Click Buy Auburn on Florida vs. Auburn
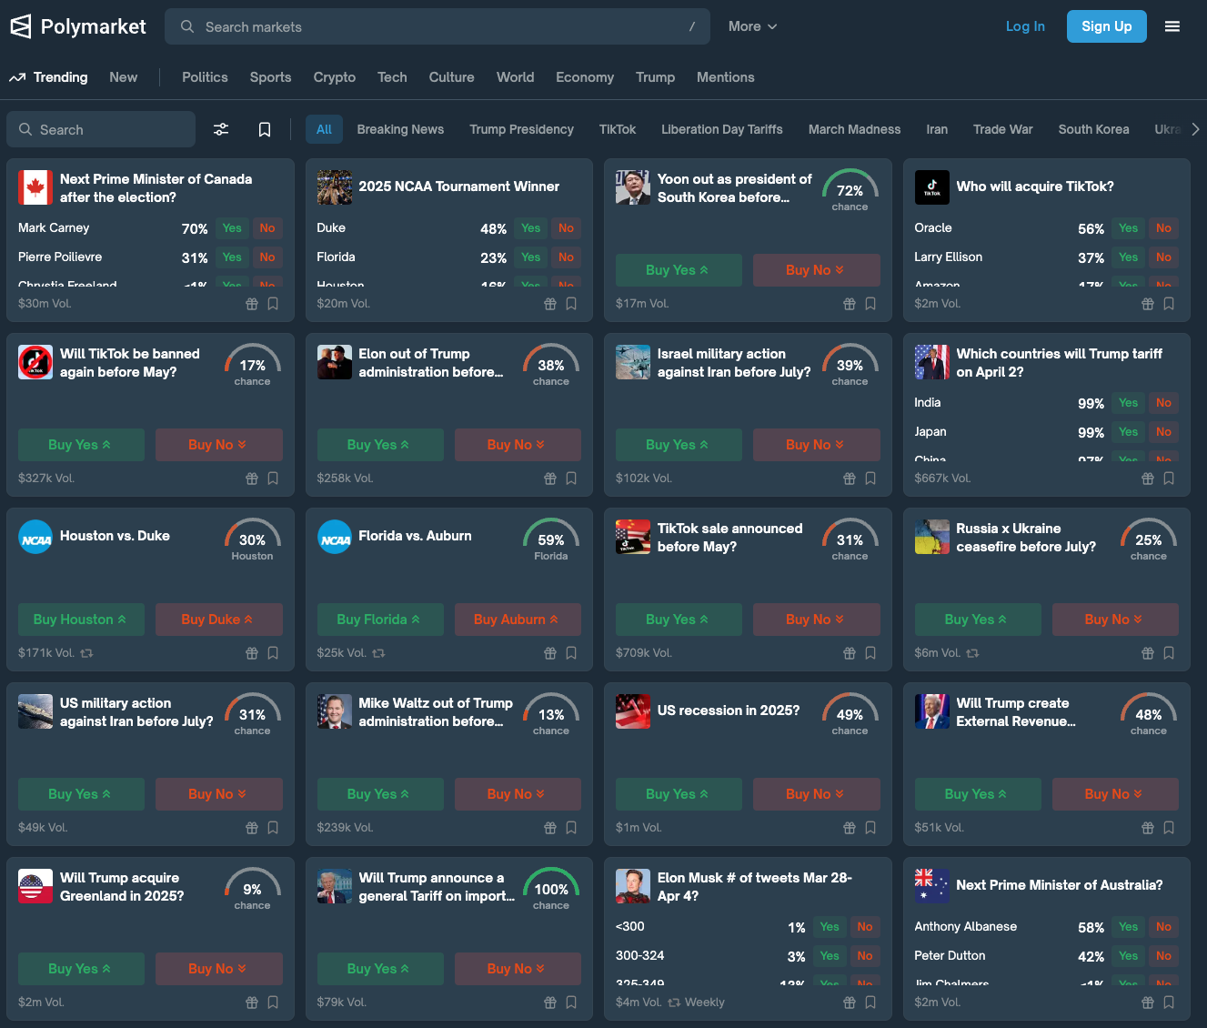The height and width of the screenshot is (1028, 1207). [x=518, y=620]
